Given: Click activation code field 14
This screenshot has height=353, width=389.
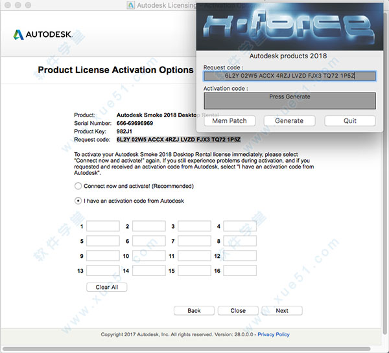Looking at the screenshot, I should coord(149,271).
